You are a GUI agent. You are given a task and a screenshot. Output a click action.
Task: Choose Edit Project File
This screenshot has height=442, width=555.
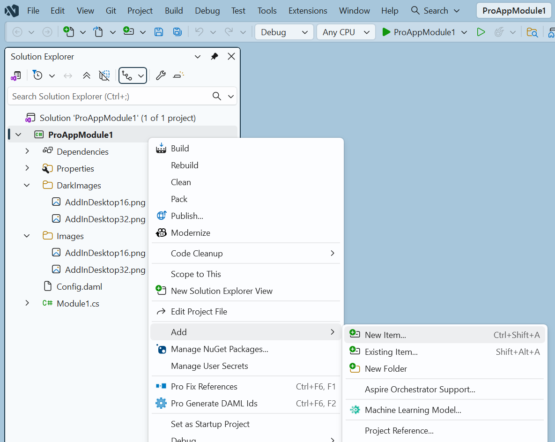click(245, 311)
